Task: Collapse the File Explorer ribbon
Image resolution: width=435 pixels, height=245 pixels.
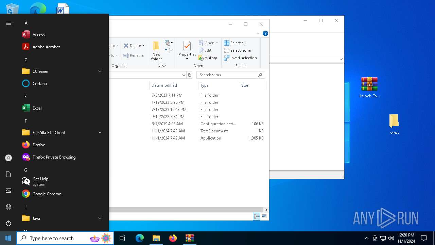Action: [x=258, y=33]
